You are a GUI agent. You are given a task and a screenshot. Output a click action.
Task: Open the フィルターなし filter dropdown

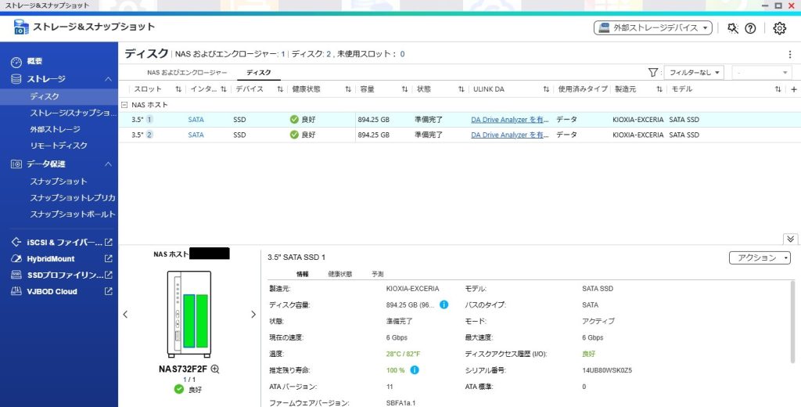coord(694,72)
